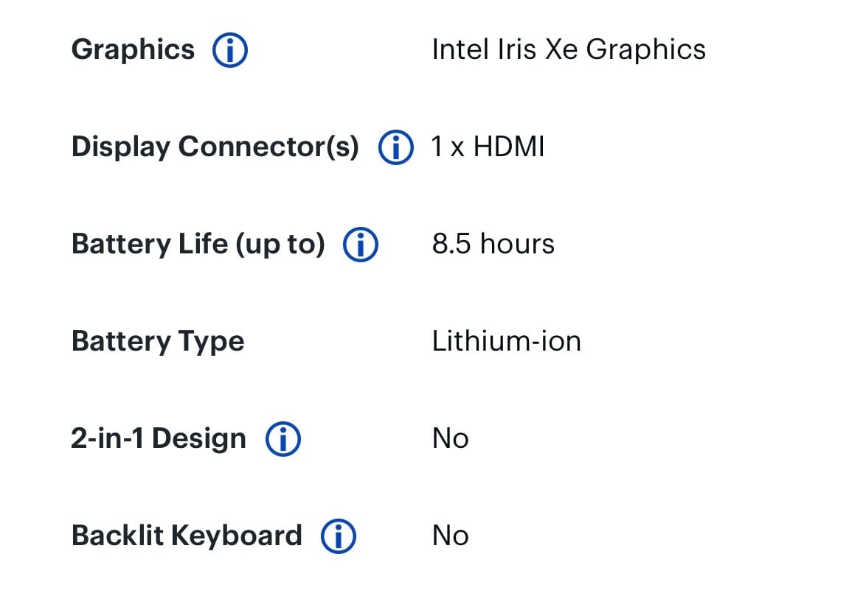This screenshot has height=607, width=863.
Task: Click the word Connector(s) in label
Action: point(268,147)
